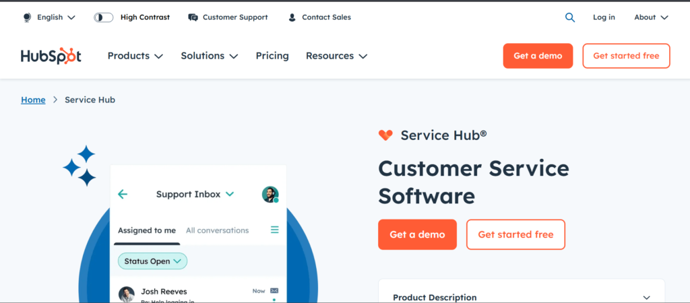Screen dimensions: 690x303
Task: Select the Assigned to me tab
Action: click(x=146, y=230)
